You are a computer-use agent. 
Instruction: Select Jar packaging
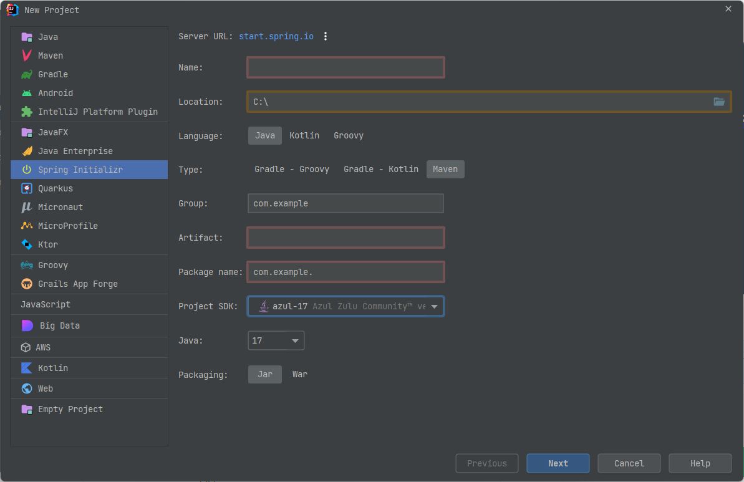coord(265,374)
